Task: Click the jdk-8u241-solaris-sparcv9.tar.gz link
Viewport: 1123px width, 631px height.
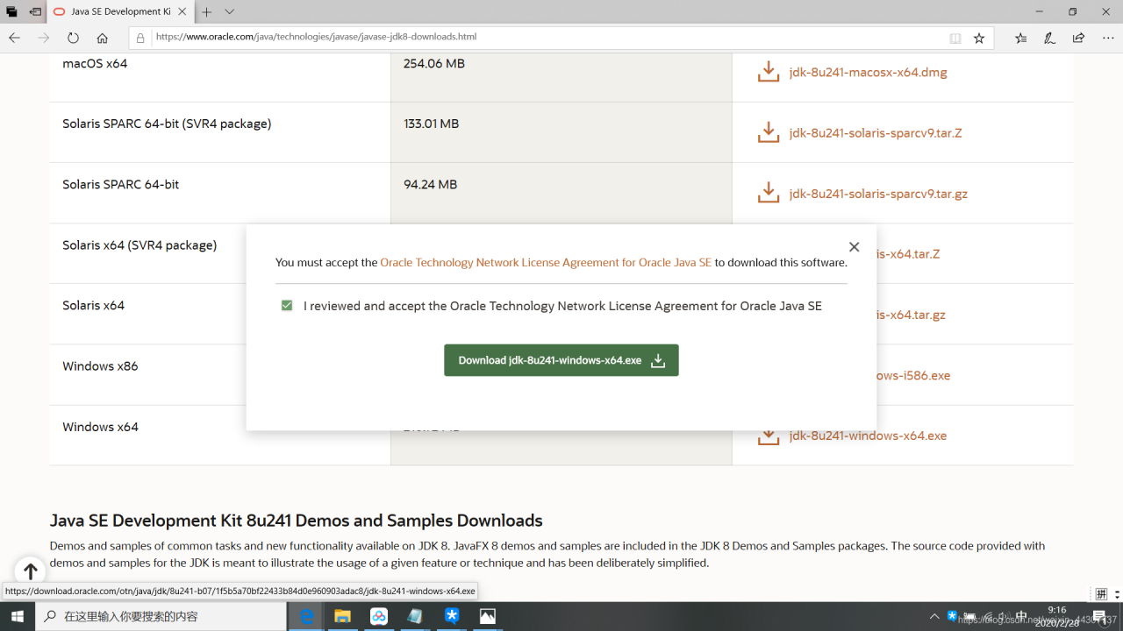Action: click(x=878, y=194)
